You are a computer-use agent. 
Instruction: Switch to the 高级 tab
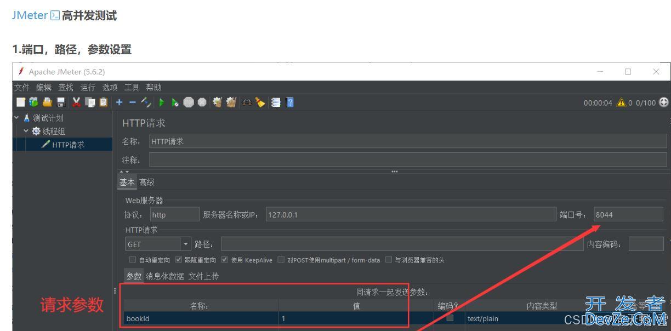(146, 182)
